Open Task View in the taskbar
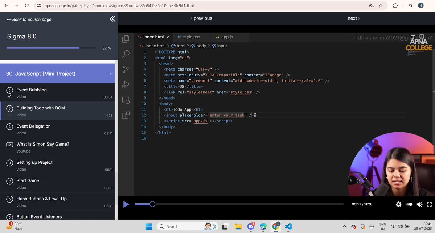 pos(225,226)
